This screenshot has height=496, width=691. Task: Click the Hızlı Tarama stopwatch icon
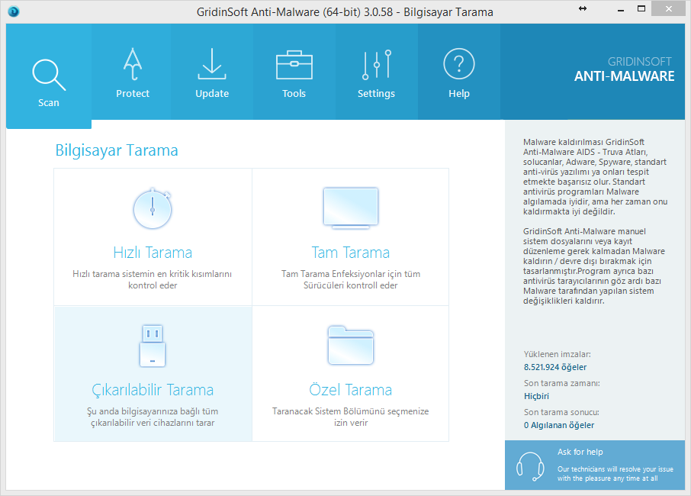[153, 209]
